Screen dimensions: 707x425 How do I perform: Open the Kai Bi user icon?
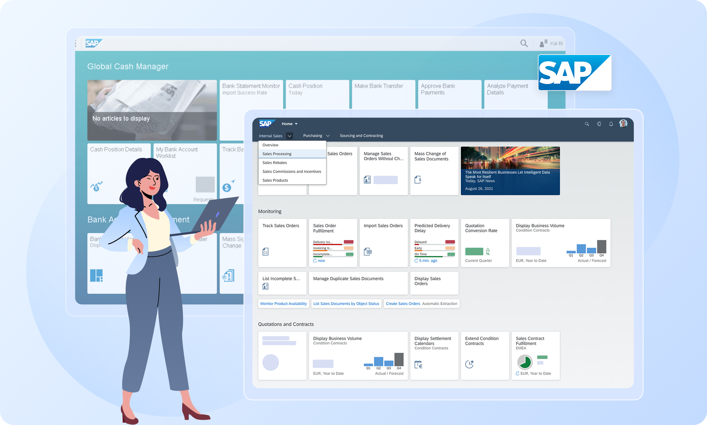(x=543, y=43)
